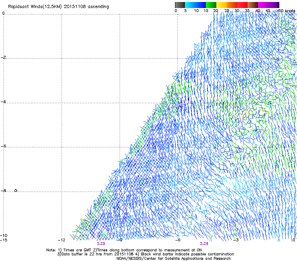297x261 pixels.
Task: Click the 'NOAA/NESDIS/Center for Satellite Applications' credit line
Action: (x=173, y=259)
